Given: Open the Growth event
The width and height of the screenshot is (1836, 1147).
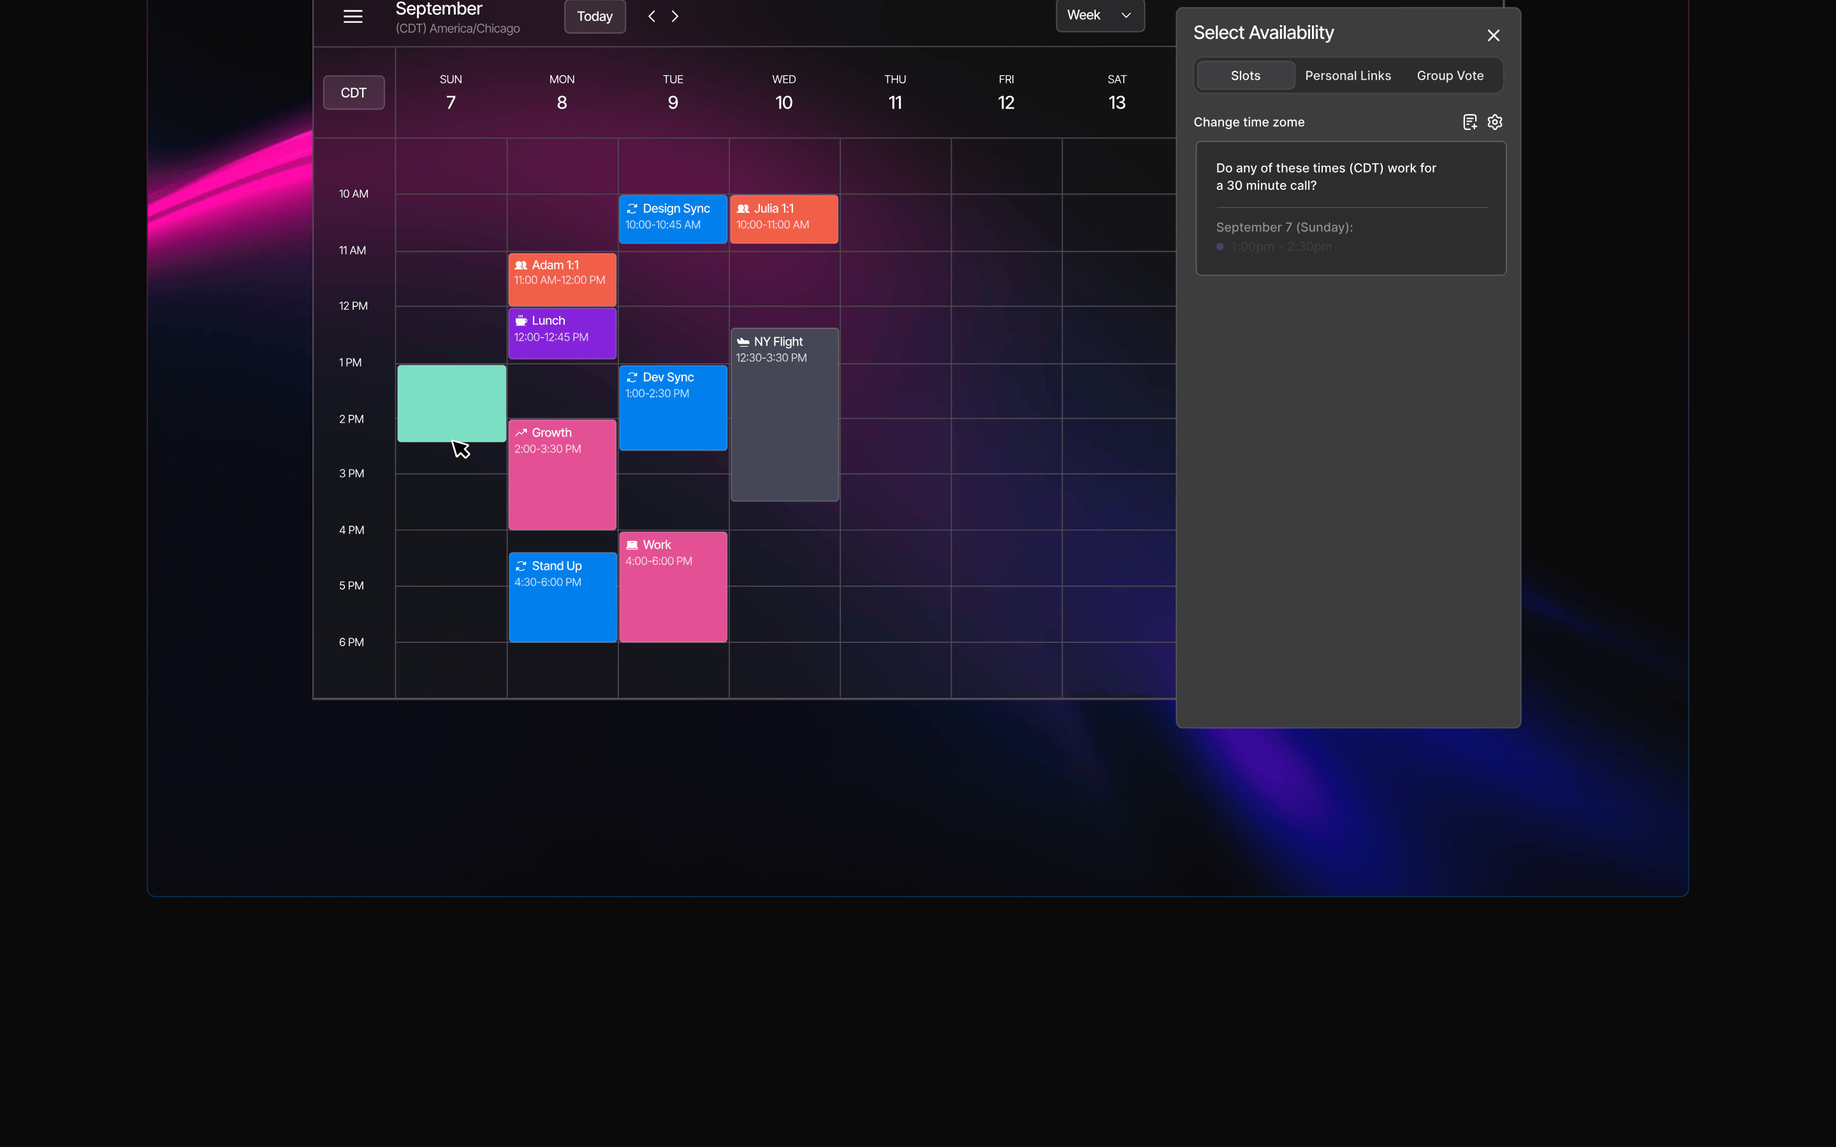Looking at the screenshot, I should point(562,474).
